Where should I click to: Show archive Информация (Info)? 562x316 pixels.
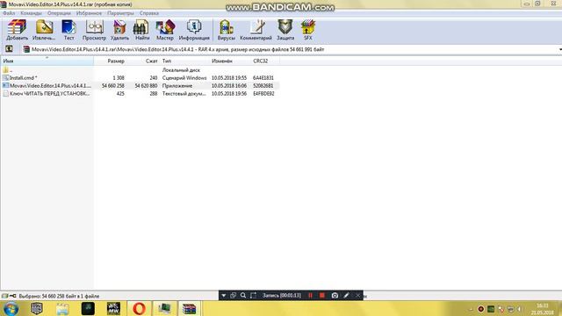pyautogui.click(x=194, y=30)
